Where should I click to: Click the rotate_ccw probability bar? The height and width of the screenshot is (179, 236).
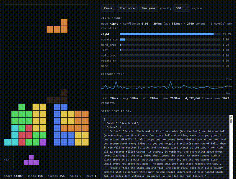coord(170,40)
